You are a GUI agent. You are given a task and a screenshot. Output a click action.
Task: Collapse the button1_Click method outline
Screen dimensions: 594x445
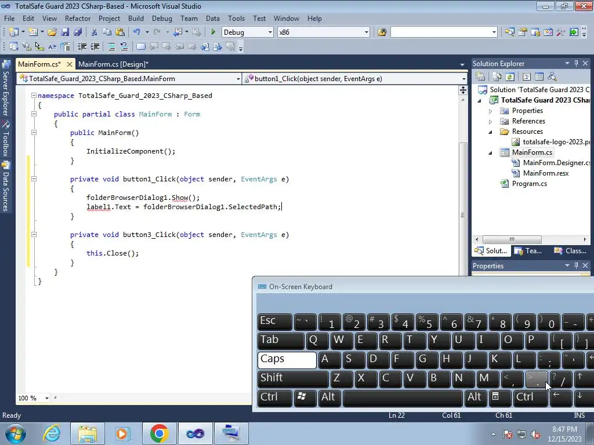tap(34, 178)
